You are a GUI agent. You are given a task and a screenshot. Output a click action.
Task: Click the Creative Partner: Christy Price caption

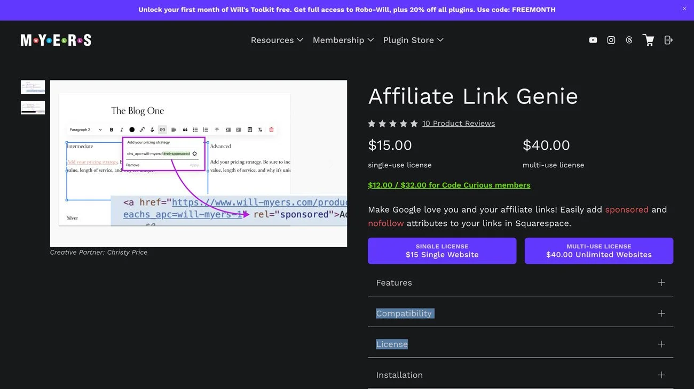pyautogui.click(x=99, y=252)
